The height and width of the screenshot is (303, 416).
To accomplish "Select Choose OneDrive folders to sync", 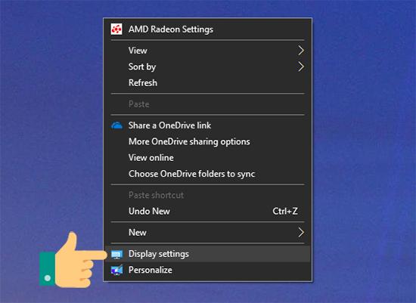I will pos(207,174).
